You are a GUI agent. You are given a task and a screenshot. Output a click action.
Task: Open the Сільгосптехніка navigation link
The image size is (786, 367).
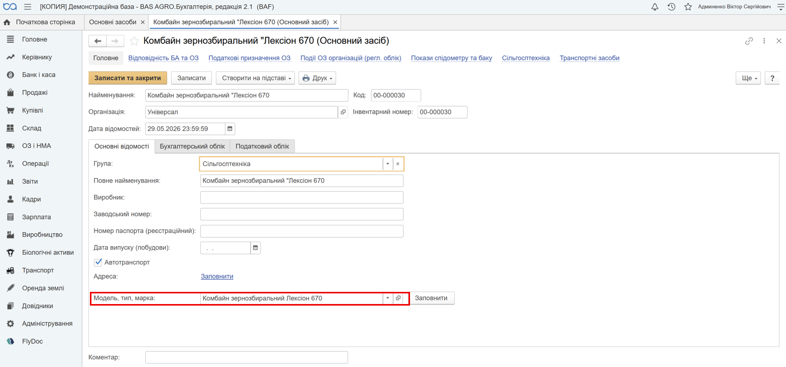pyautogui.click(x=526, y=58)
